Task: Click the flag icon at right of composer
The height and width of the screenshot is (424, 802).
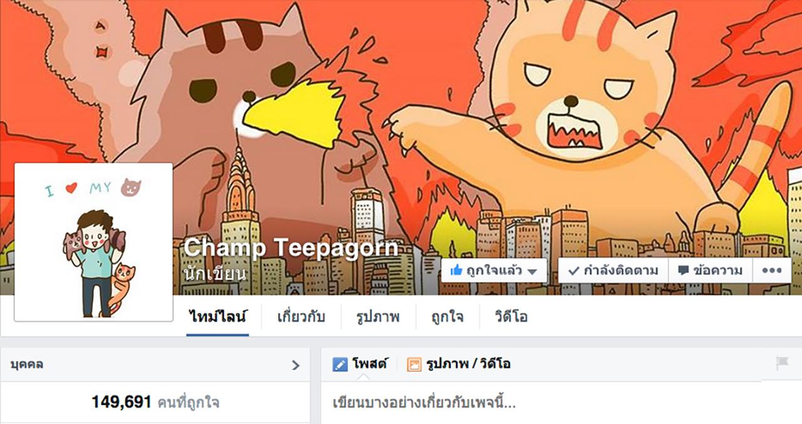Action: [782, 362]
